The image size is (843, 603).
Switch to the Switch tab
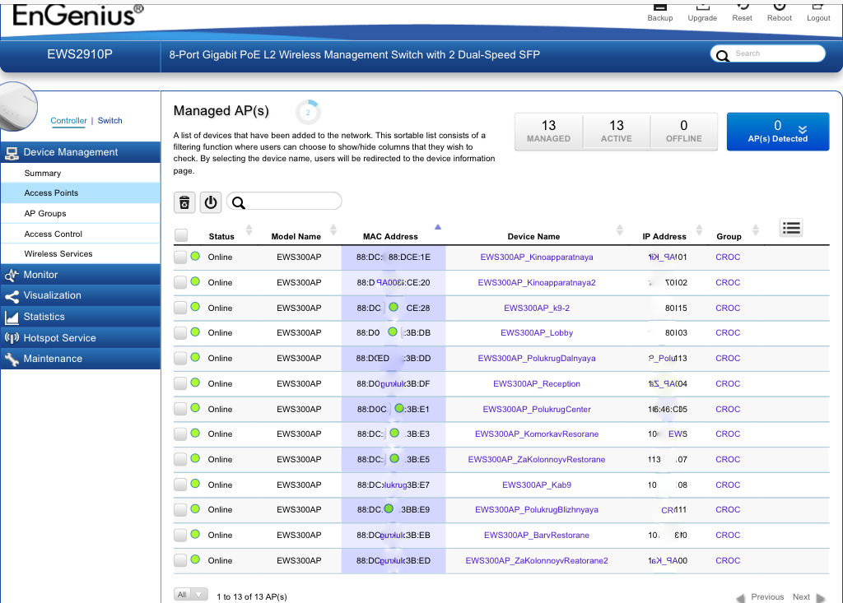[109, 120]
